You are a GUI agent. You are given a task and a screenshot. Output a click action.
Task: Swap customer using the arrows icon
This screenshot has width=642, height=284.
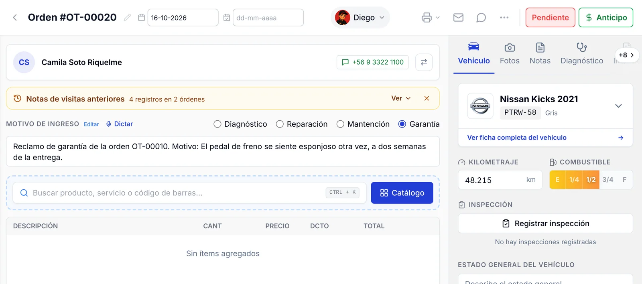pos(424,62)
